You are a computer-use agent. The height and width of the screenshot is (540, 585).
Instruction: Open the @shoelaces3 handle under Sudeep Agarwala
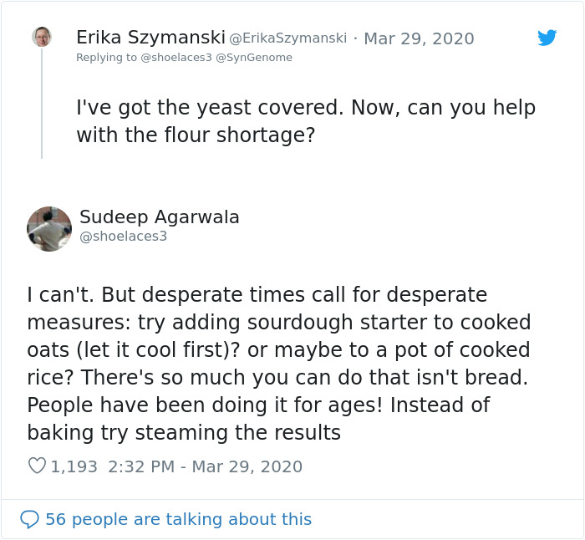click(x=124, y=237)
